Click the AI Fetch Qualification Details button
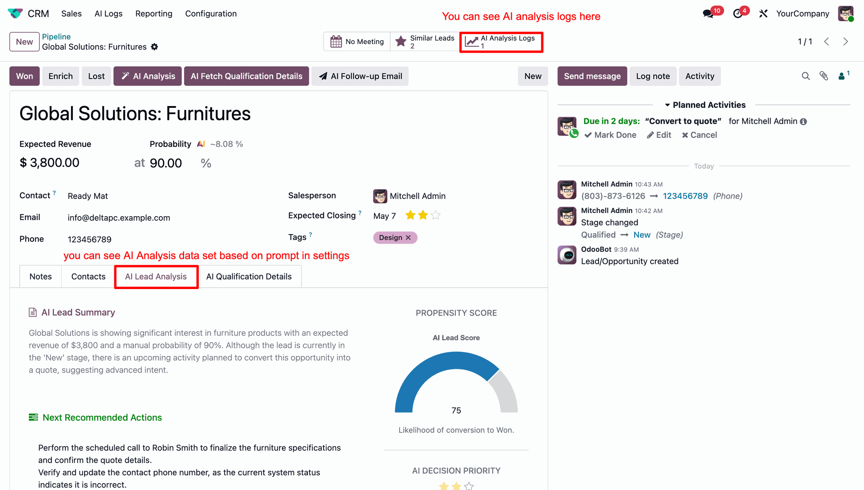Viewport: 864px width, 490px height. (246, 76)
